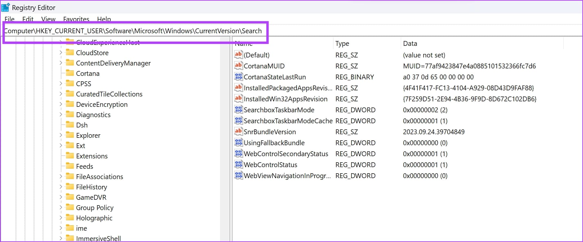This screenshot has width=583, height=242.
Task: Expand the CuratedTileCollections key
Action: click(61, 94)
